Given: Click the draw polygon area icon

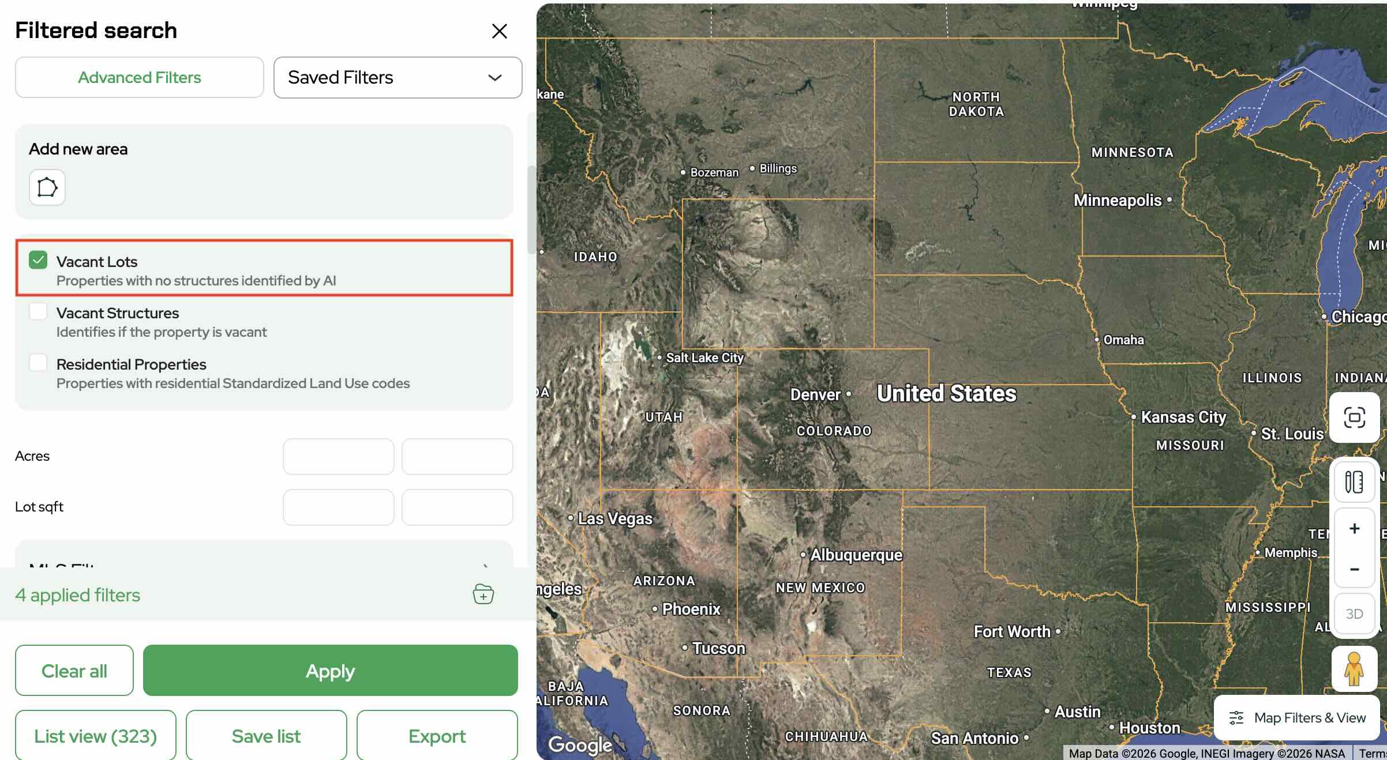Looking at the screenshot, I should pos(47,187).
